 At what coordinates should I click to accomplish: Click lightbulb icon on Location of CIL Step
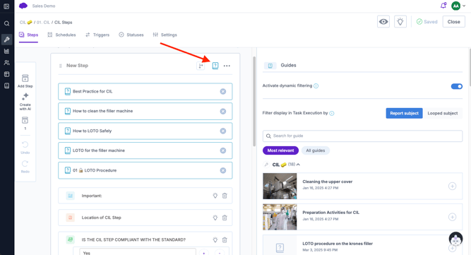215,218
